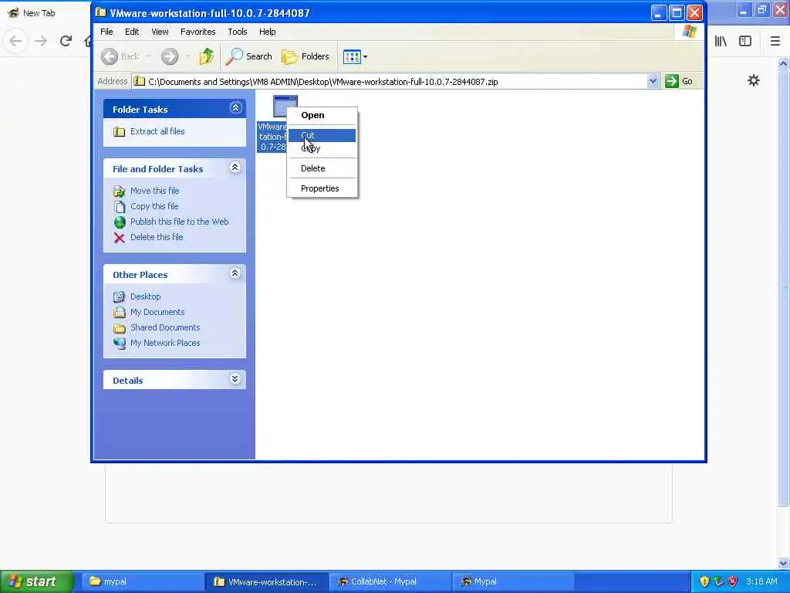Open browser library icon

pos(721,41)
